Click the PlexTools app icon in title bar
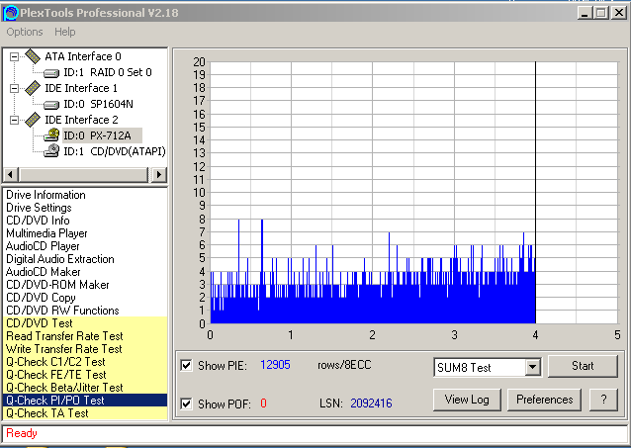631x448 pixels. 10,10
